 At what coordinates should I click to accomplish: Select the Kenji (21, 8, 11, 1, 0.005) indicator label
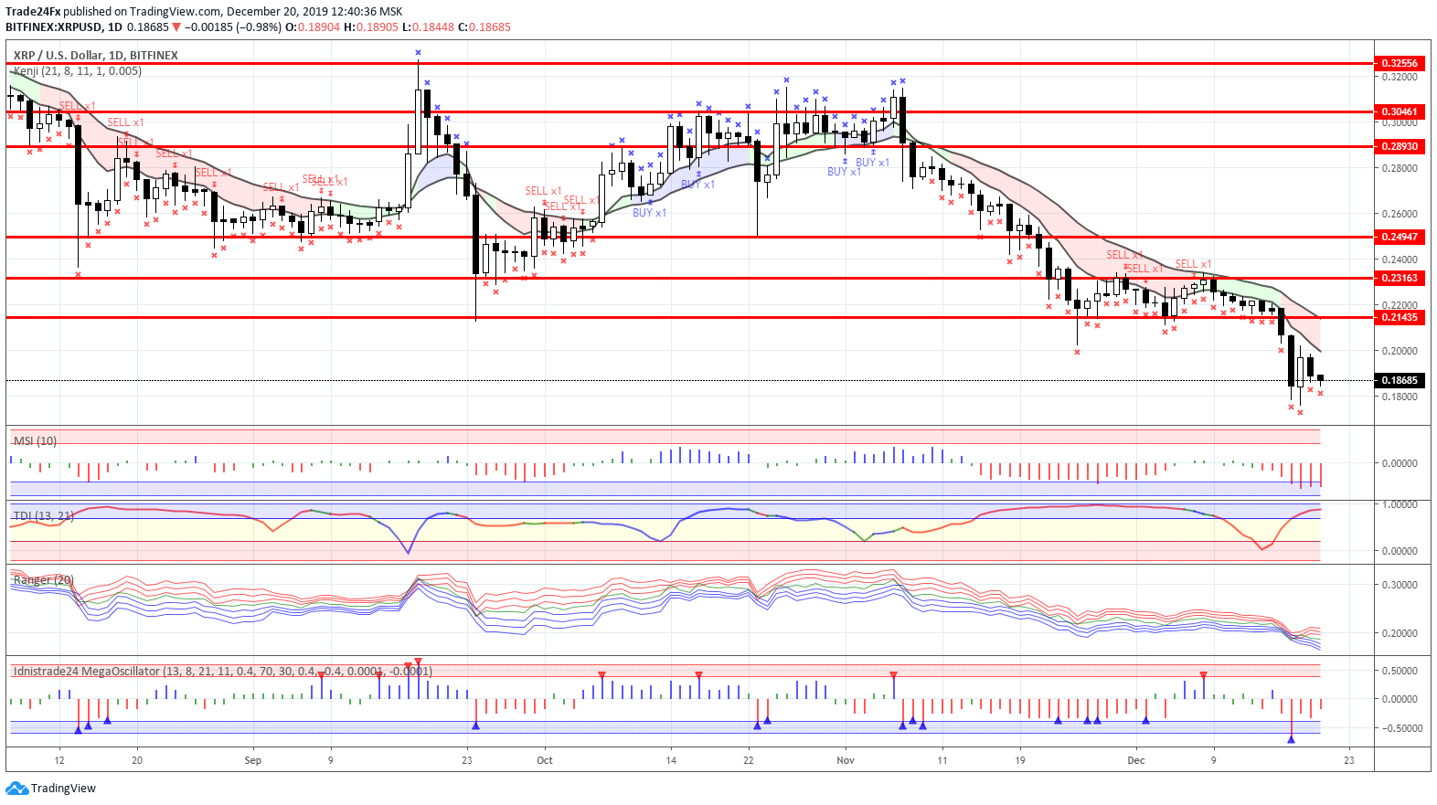pyautogui.click(x=78, y=70)
